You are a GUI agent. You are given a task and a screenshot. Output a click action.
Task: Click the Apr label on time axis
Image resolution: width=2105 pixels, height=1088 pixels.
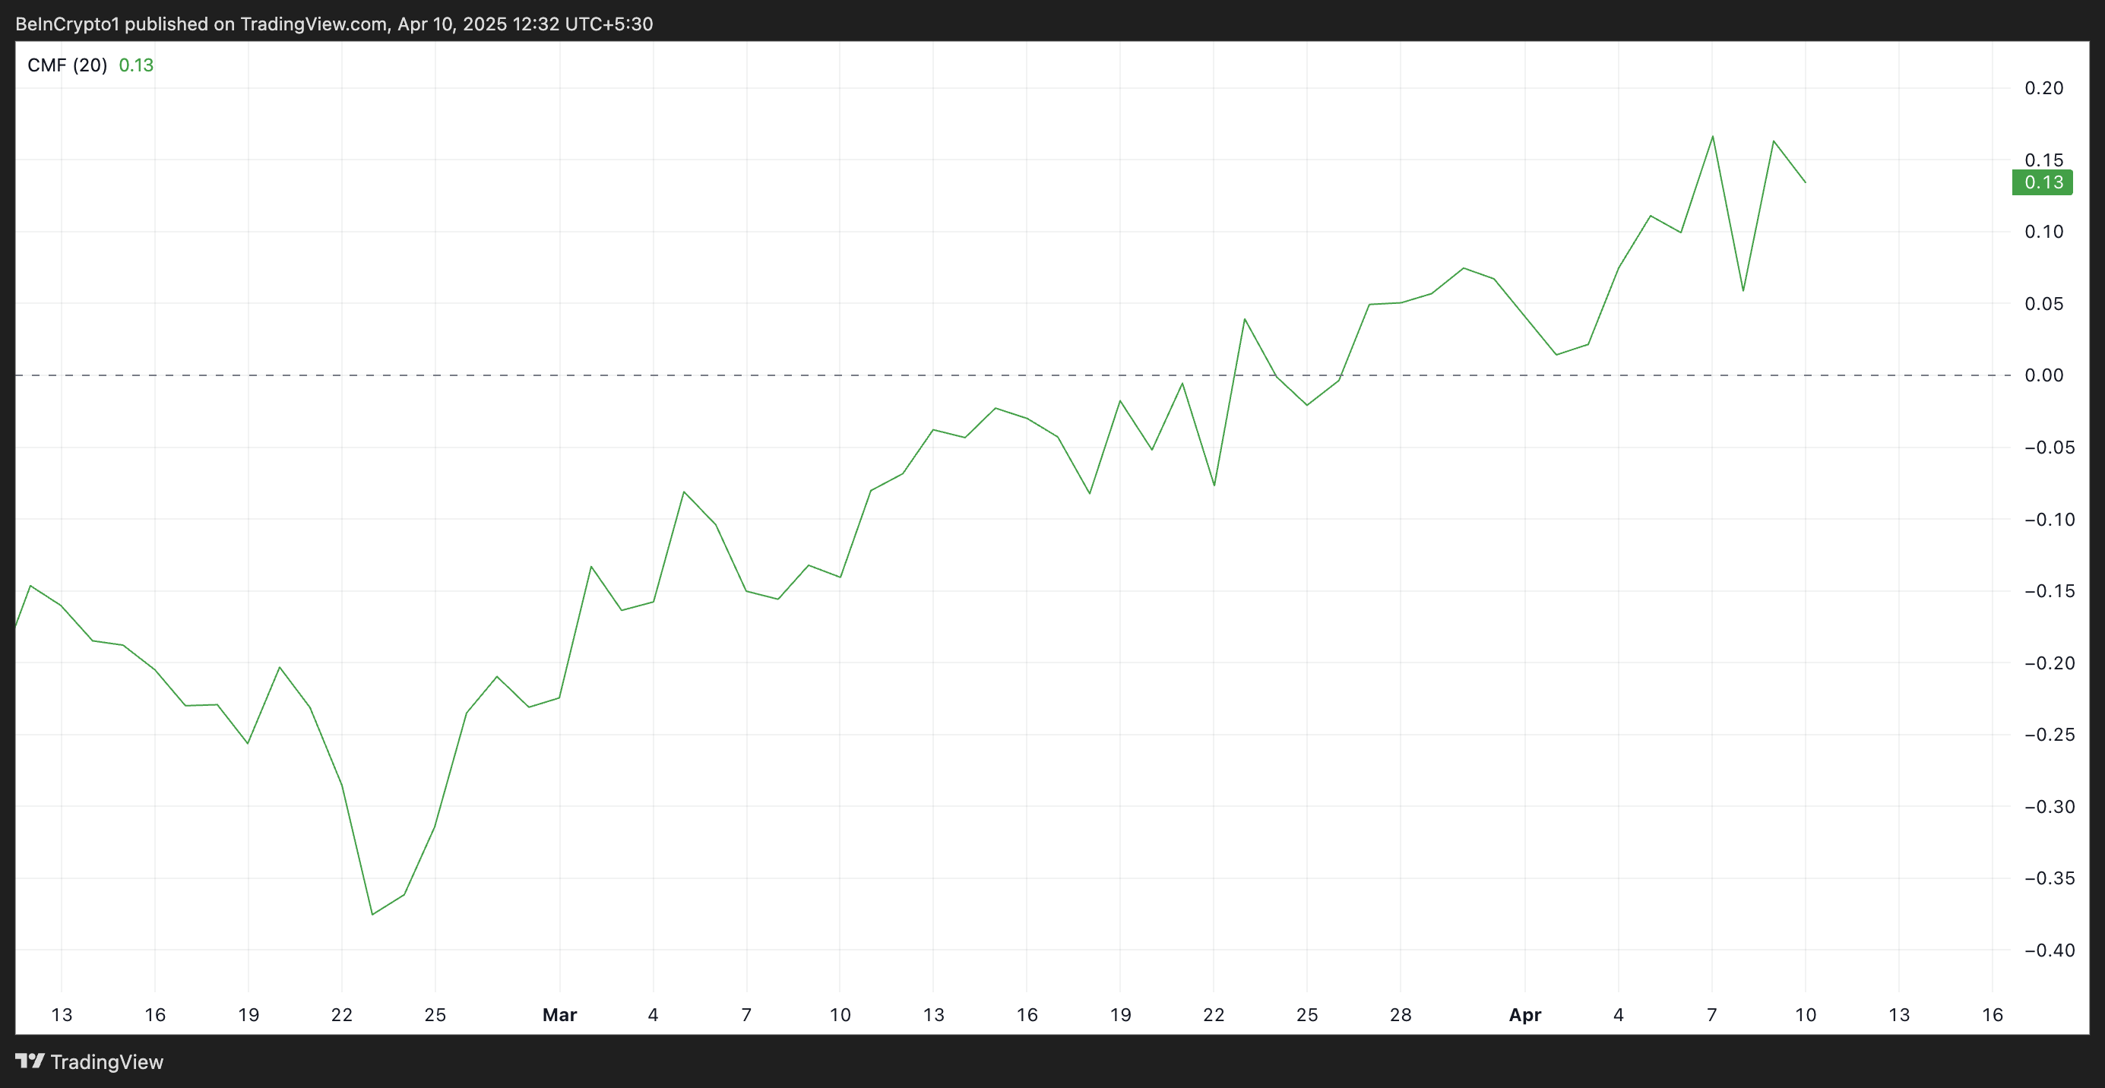(x=1525, y=1014)
